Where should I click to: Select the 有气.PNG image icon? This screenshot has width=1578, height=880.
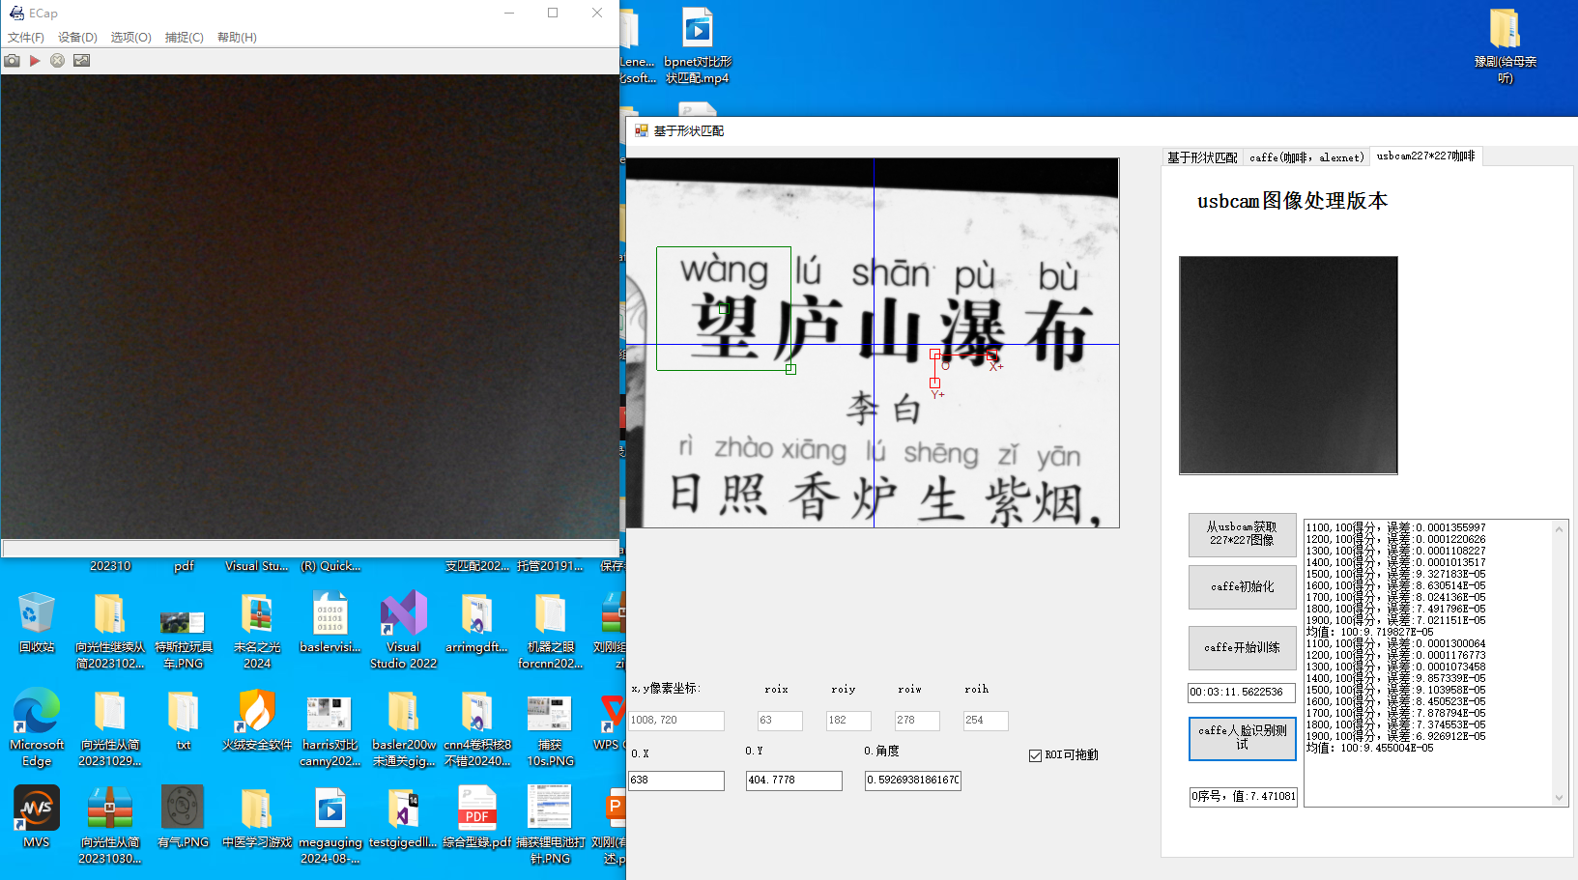(x=184, y=816)
